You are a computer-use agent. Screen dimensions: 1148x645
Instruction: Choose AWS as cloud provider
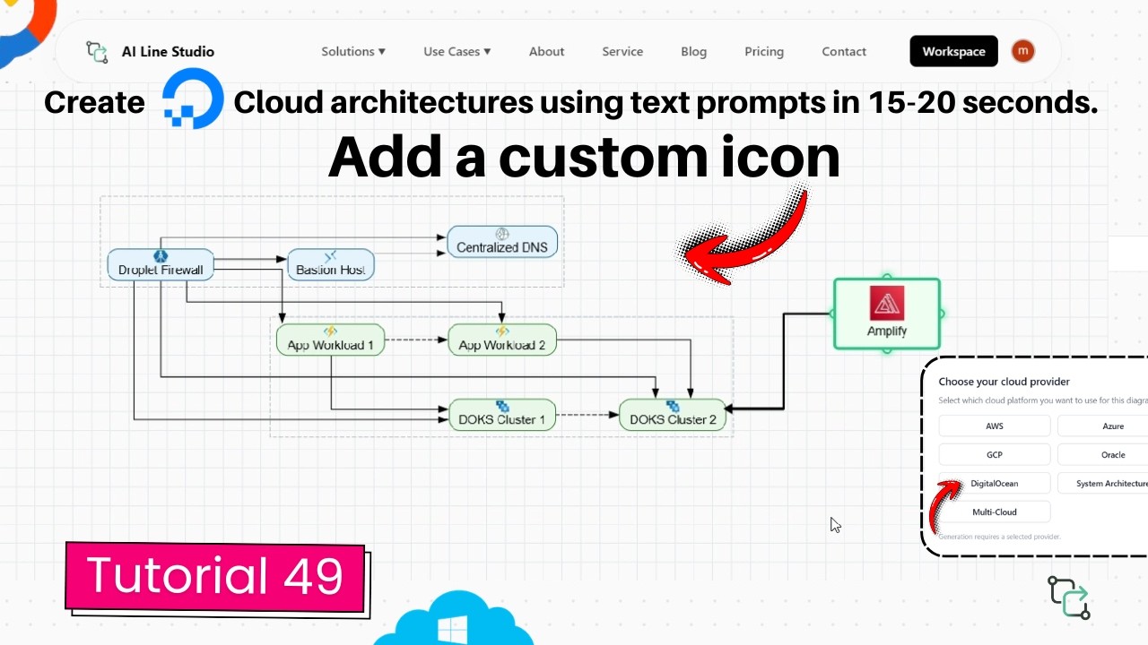click(x=995, y=426)
